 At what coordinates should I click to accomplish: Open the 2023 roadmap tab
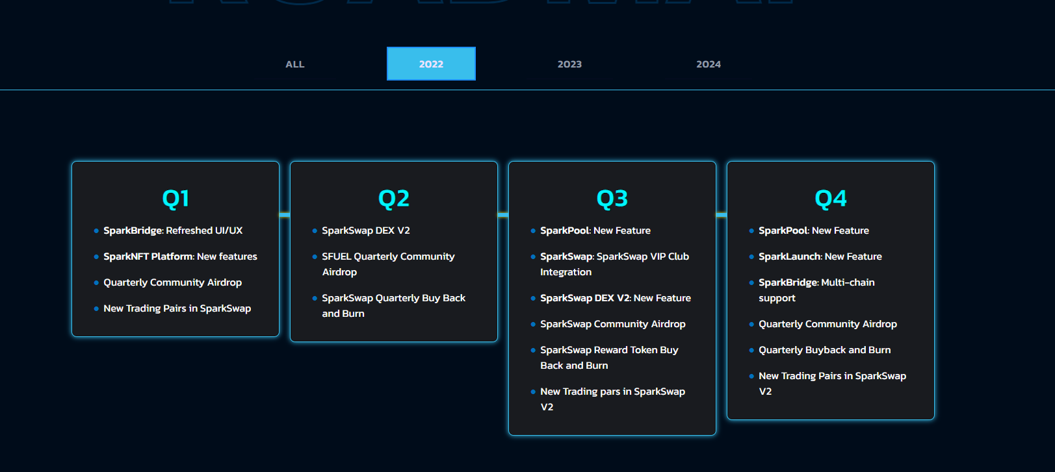pos(569,64)
